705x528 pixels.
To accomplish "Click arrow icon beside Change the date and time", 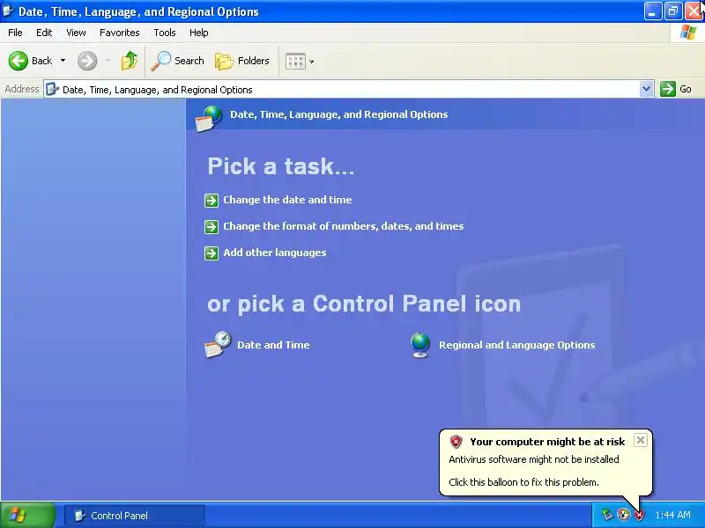I will click(x=211, y=201).
